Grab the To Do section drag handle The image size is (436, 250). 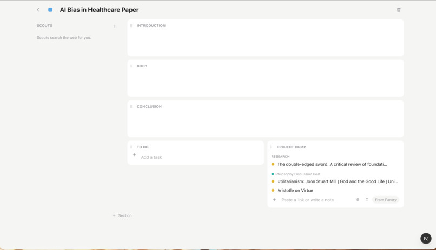(131, 147)
